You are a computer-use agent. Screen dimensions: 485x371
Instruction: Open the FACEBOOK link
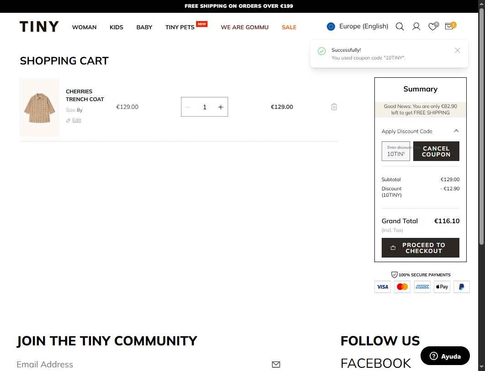point(375,364)
